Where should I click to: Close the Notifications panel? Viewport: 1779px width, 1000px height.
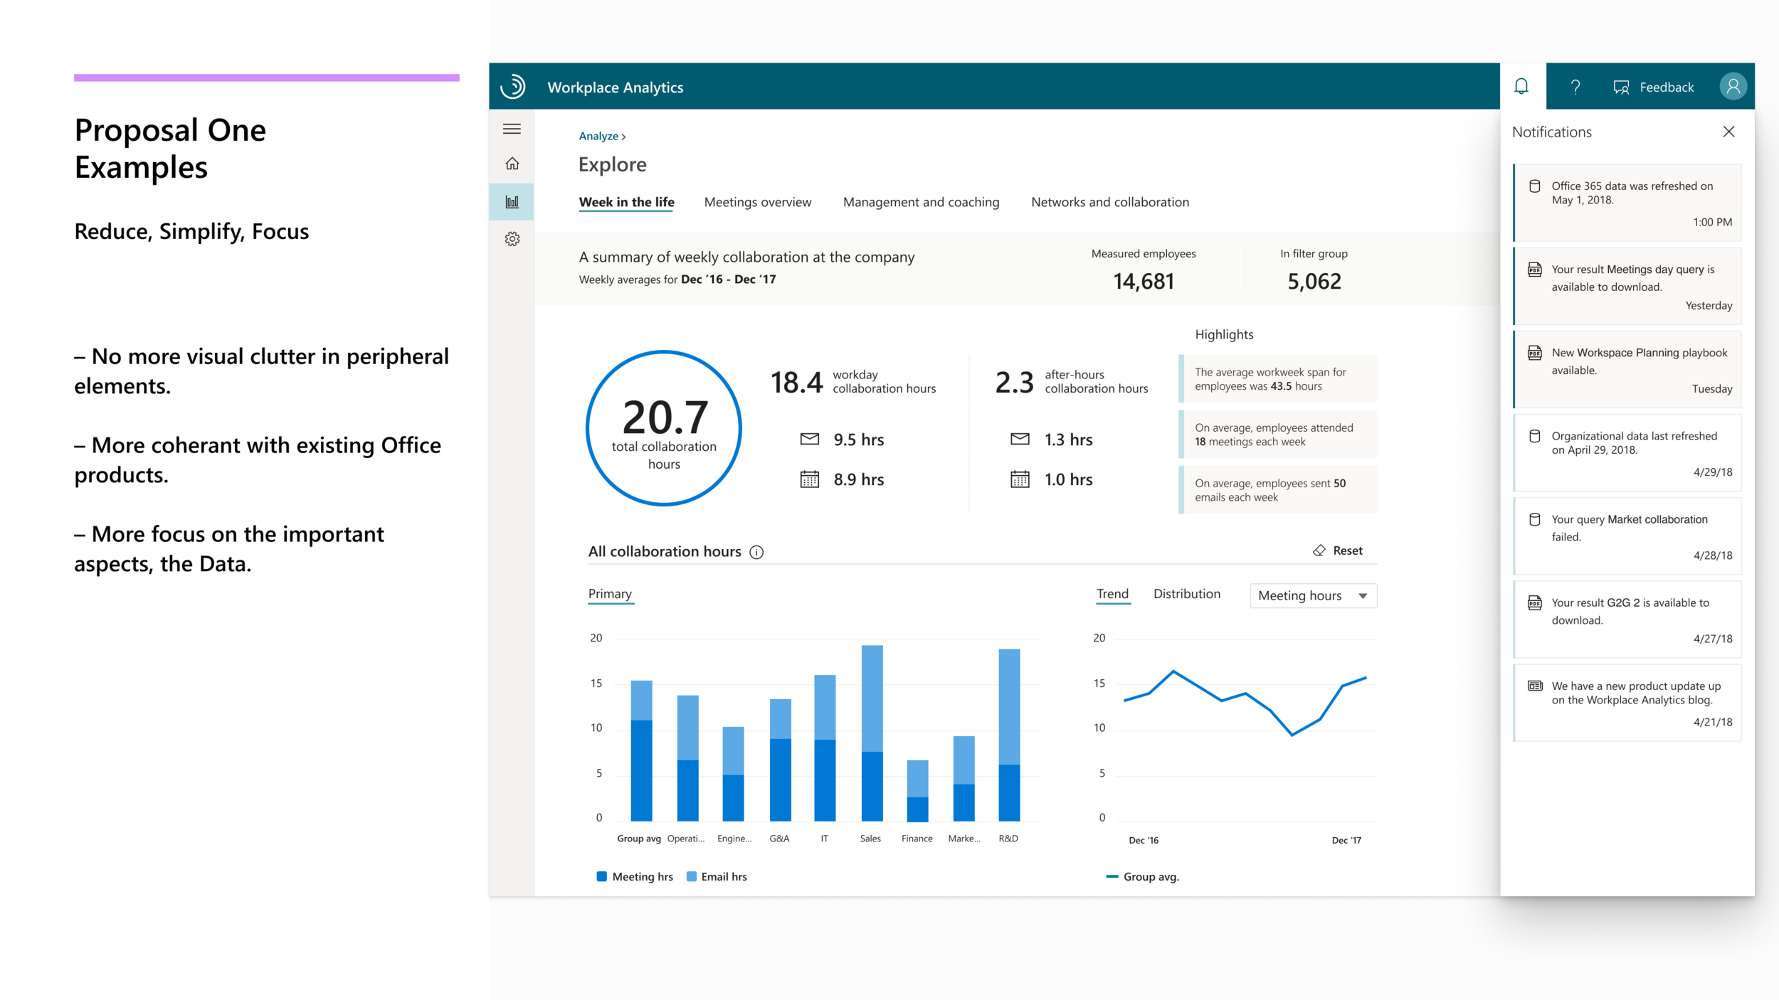(1728, 132)
